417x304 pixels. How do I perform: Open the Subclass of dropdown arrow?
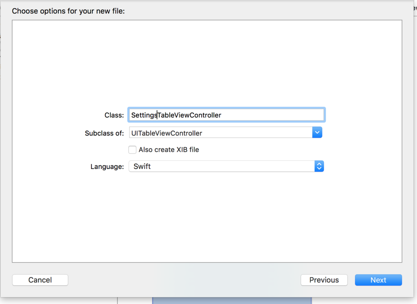[317, 132]
